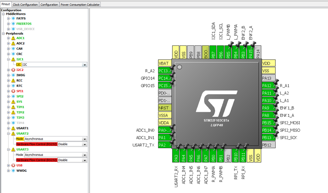Screen dimensions: 328x193
Task: Click the warning icon beside TIM1
Action: point(13,107)
